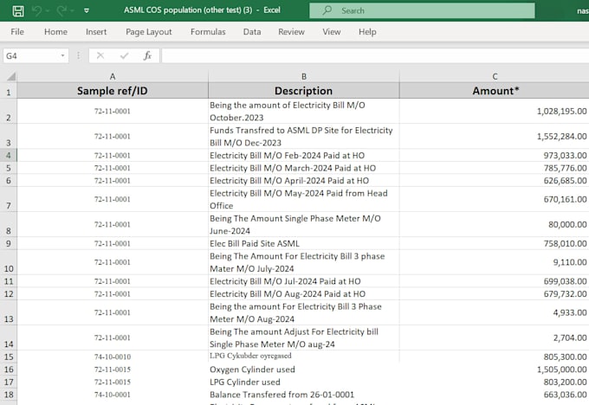Open Customize Quick Access Toolbar dropdown

87,11
